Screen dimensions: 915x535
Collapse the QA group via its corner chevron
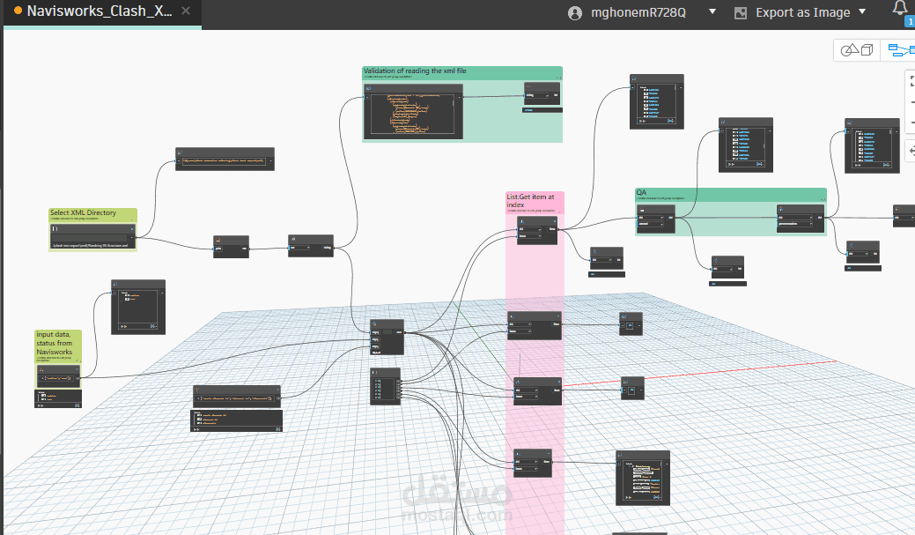pyautogui.click(x=823, y=199)
